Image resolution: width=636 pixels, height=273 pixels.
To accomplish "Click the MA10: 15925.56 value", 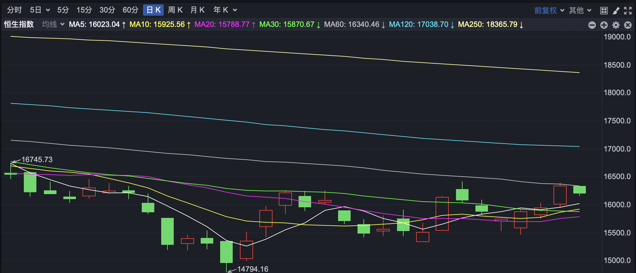I will coord(160,24).
